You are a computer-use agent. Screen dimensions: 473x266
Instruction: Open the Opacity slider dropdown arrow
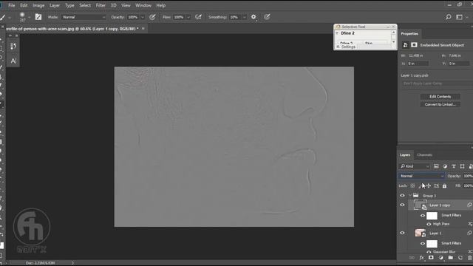[x=143, y=17]
